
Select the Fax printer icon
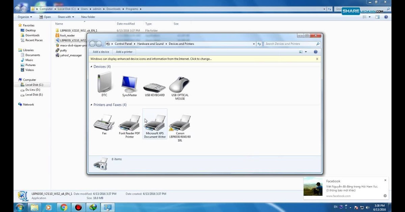coord(104,125)
